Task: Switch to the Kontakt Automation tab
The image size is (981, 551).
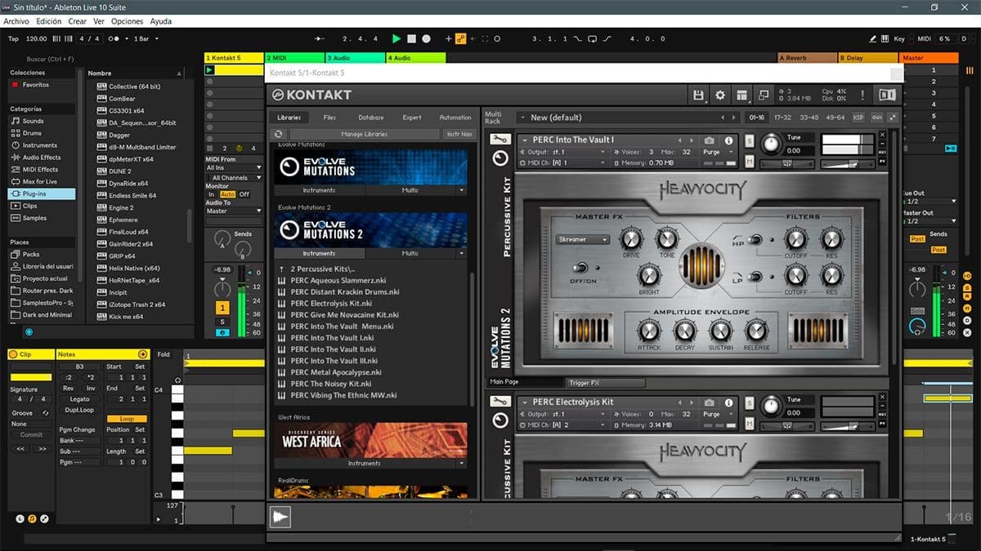Action: pyautogui.click(x=455, y=118)
